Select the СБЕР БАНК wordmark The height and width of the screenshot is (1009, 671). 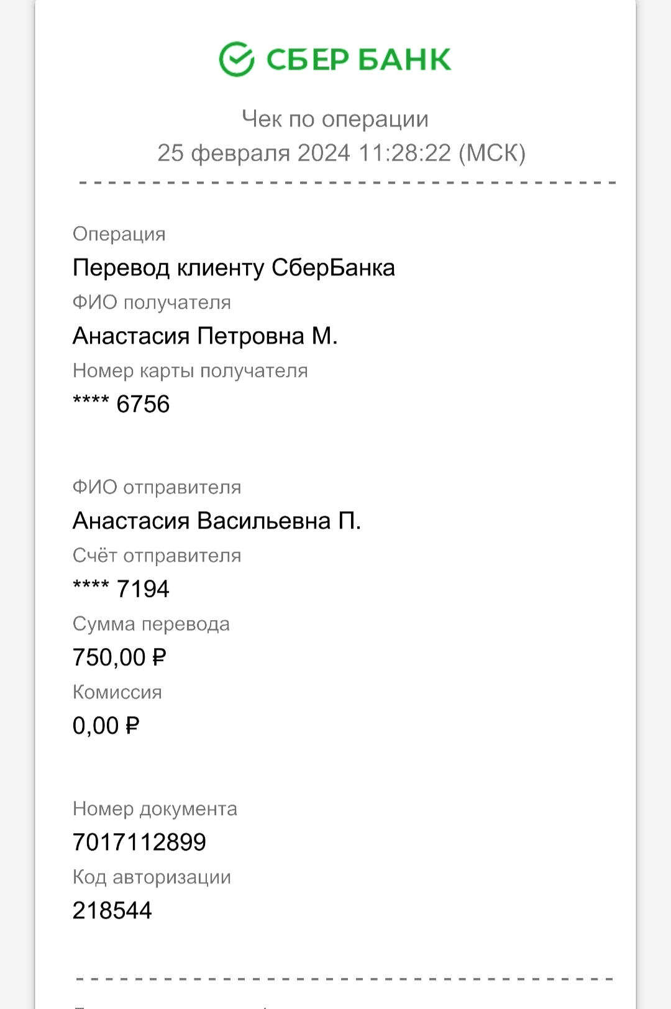358,60
